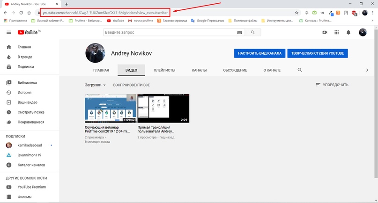The width and height of the screenshot is (378, 203).
Task: Open the Полезные файлы bookmark folder
Action: click(x=243, y=21)
